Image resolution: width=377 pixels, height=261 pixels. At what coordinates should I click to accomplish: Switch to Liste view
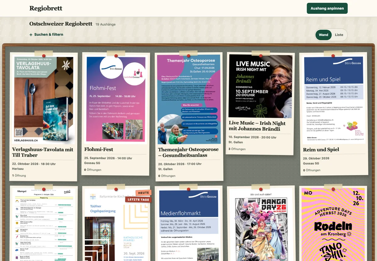tap(339, 35)
